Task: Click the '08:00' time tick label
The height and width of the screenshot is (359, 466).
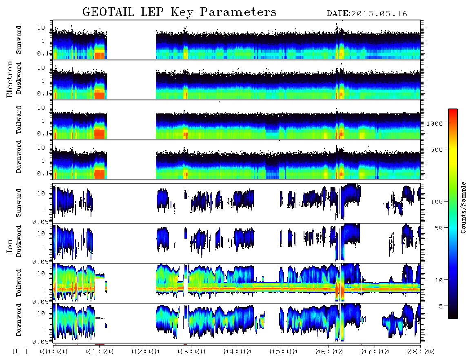Action: pos(421,352)
